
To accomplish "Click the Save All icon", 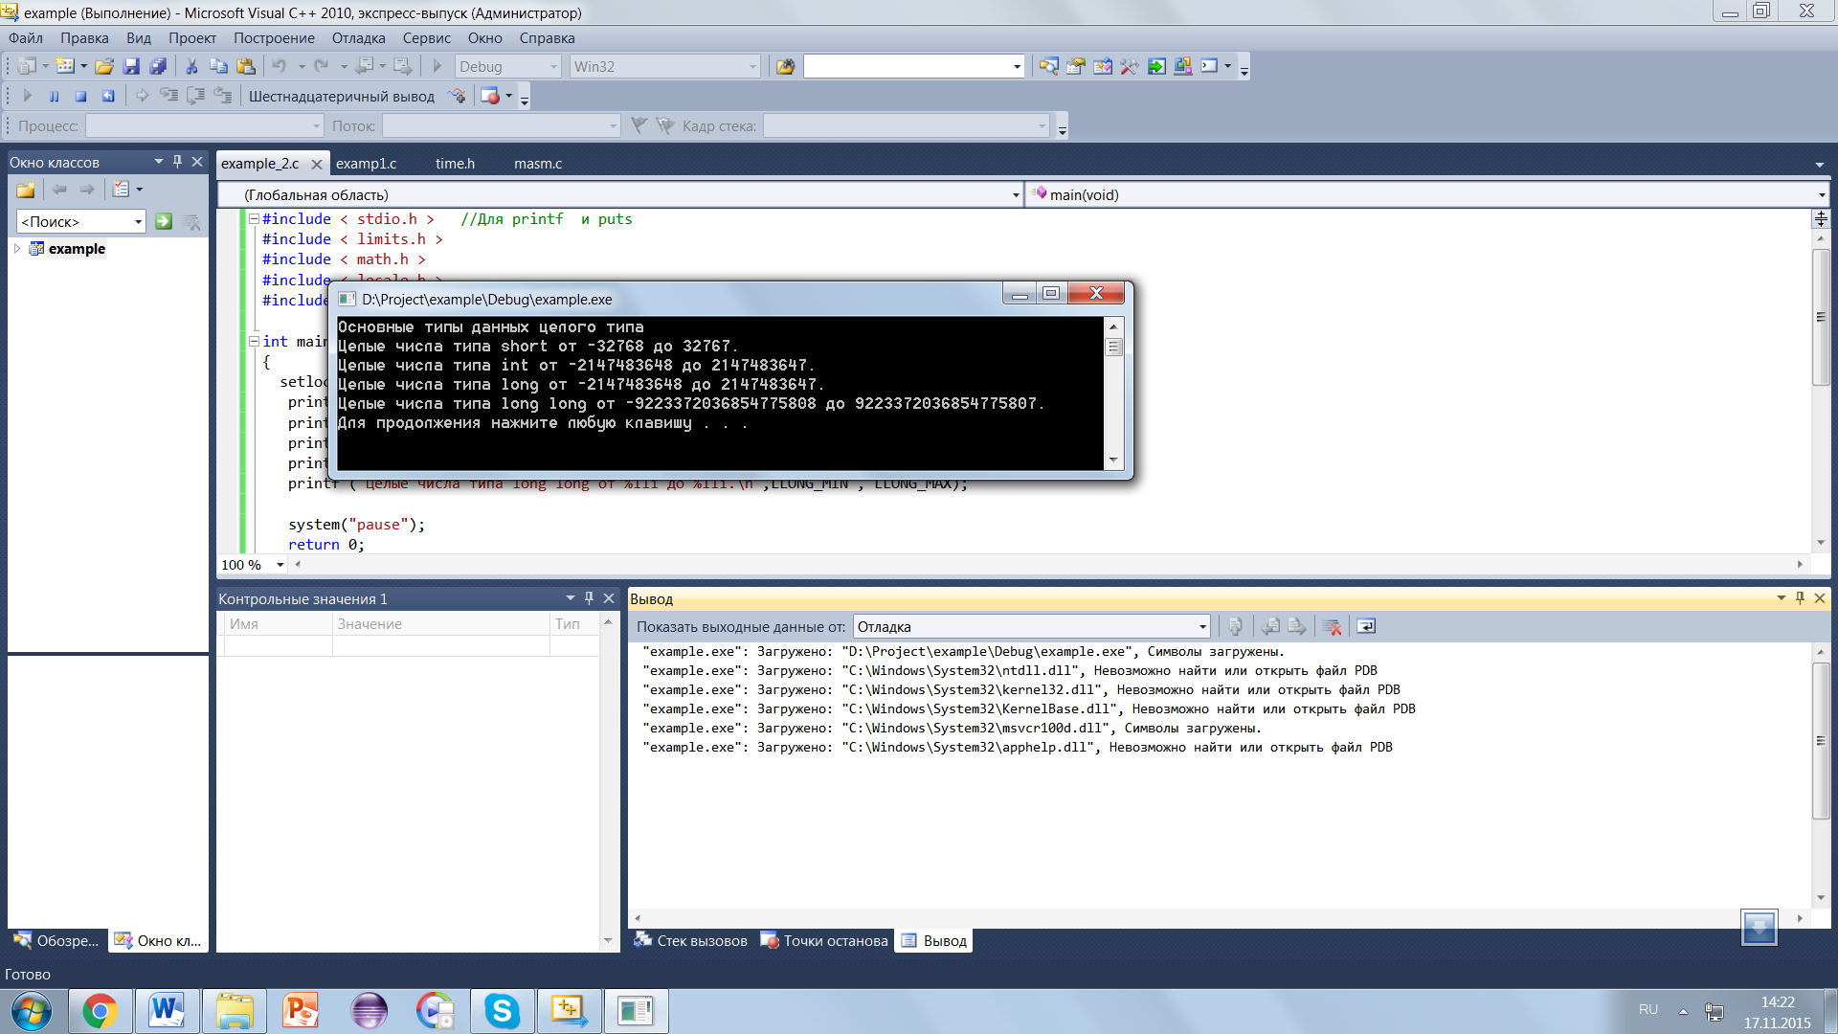I will pyautogui.click(x=158, y=66).
